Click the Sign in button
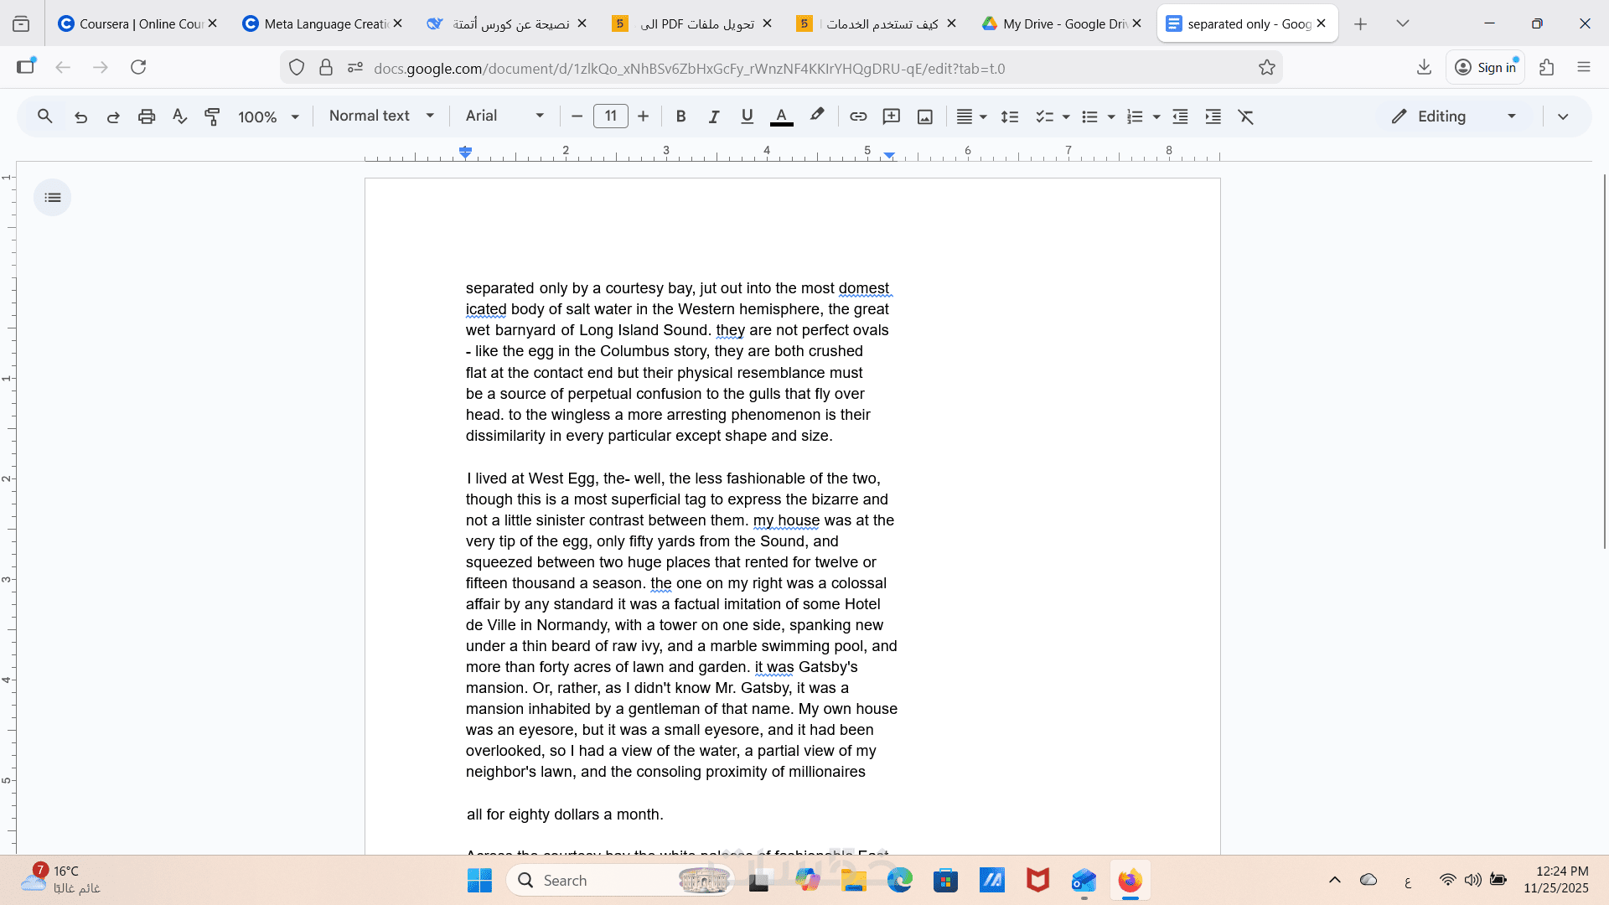The width and height of the screenshot is (1609, 905). pos(1486,67)
